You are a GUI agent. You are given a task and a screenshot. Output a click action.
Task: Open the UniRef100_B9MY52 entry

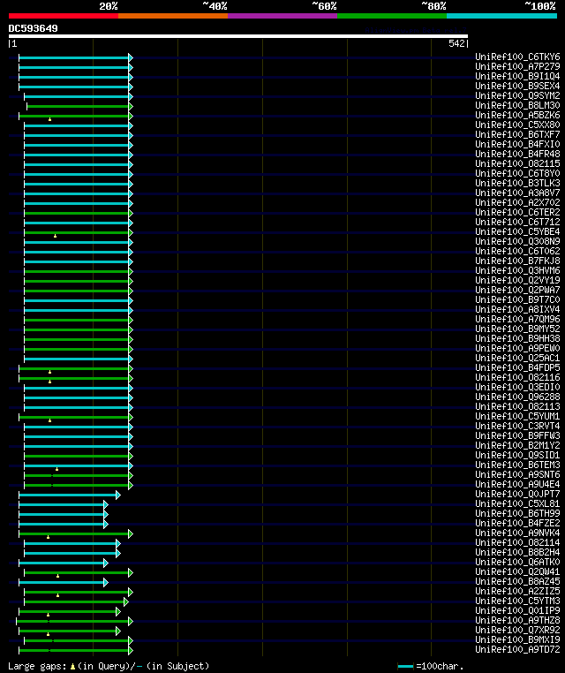click(x=517, y=329)
